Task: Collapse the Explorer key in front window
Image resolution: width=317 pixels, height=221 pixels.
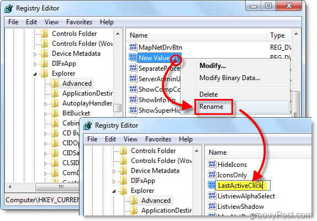Action: click(114, 191)
